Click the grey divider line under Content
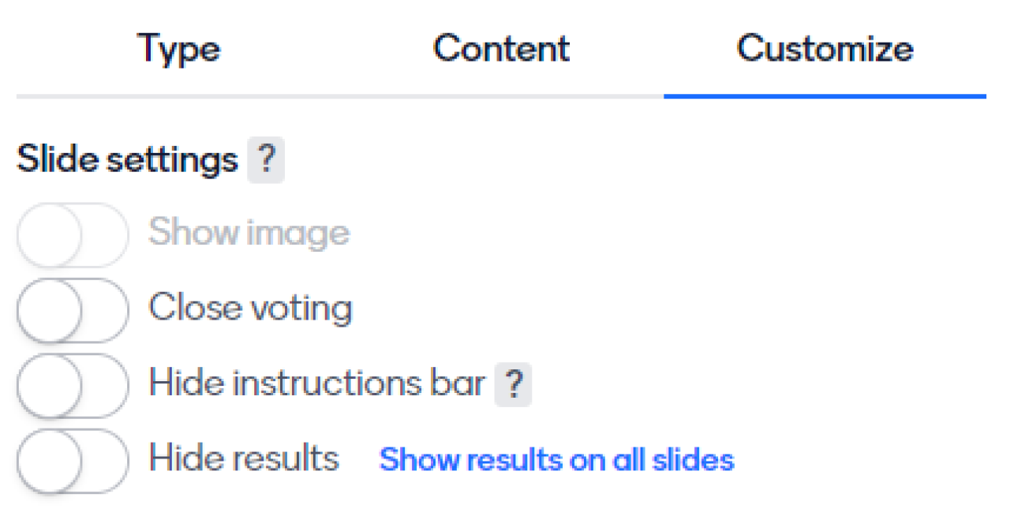 pos(501,96)
